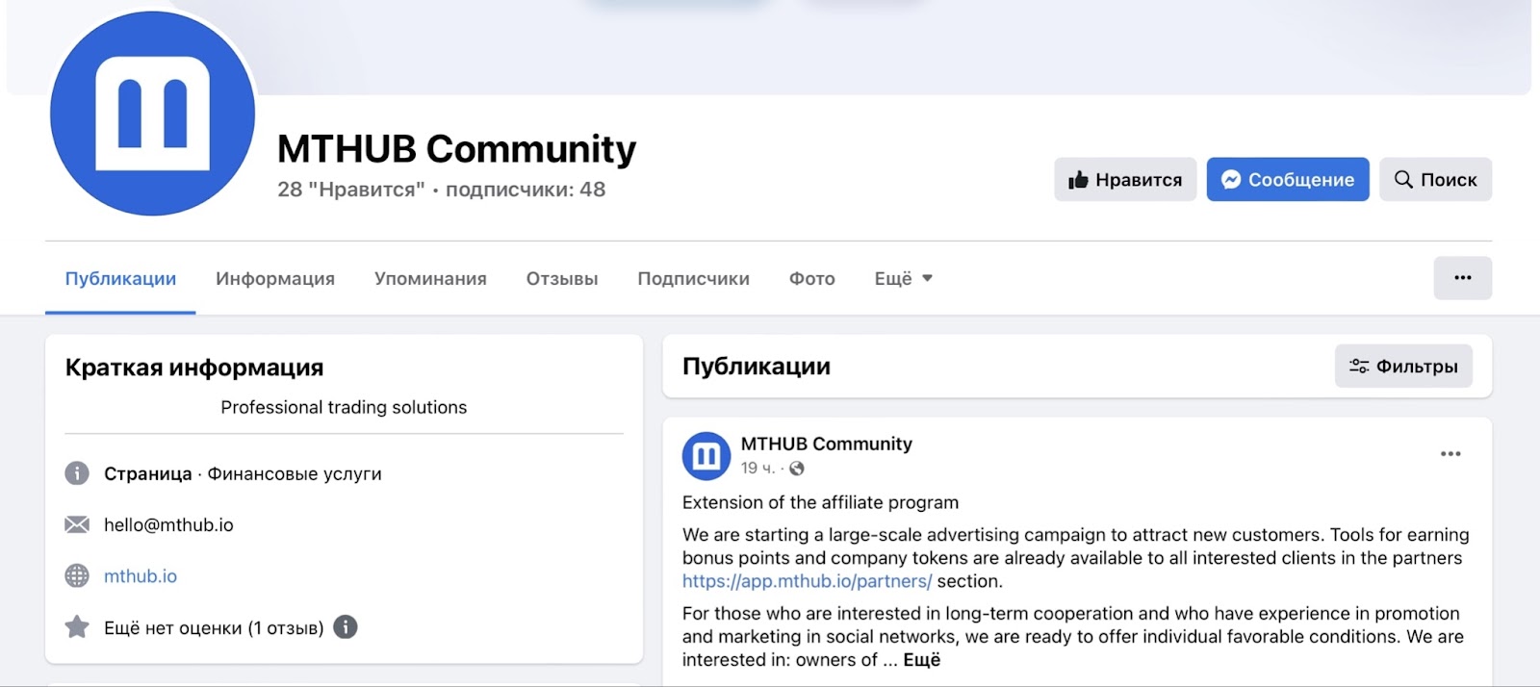Click the подписчики: 48 count
Image resolution: width=1540 pixels, height=687 pixels.
click(x=526, y=190)
